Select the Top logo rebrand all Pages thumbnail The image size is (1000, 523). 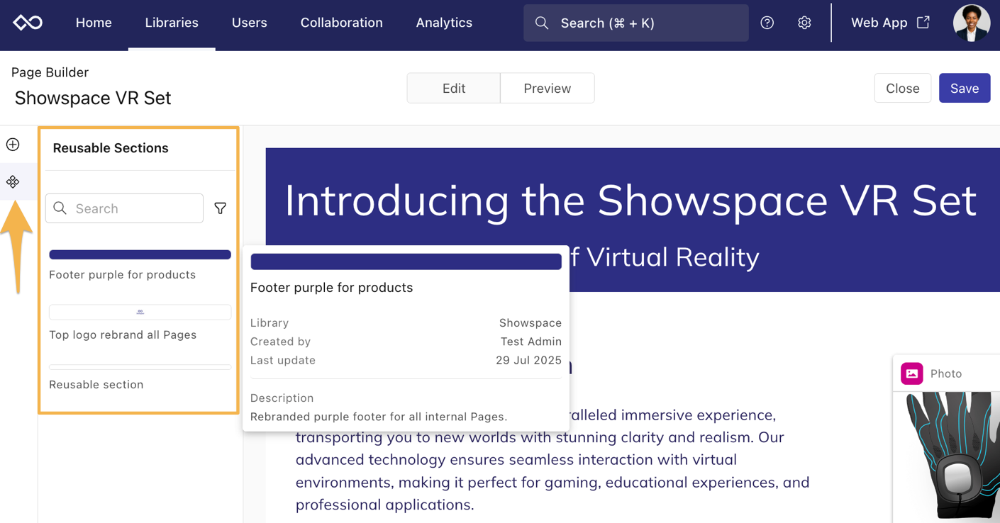(140, 313)
